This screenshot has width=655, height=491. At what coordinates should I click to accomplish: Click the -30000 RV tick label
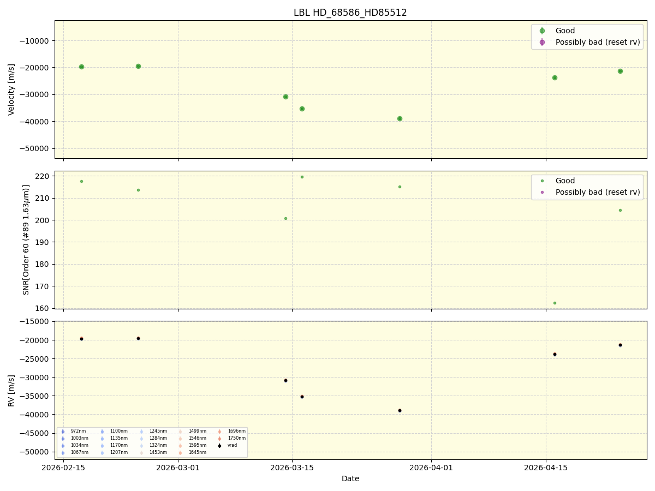click(x=35, y=378)
